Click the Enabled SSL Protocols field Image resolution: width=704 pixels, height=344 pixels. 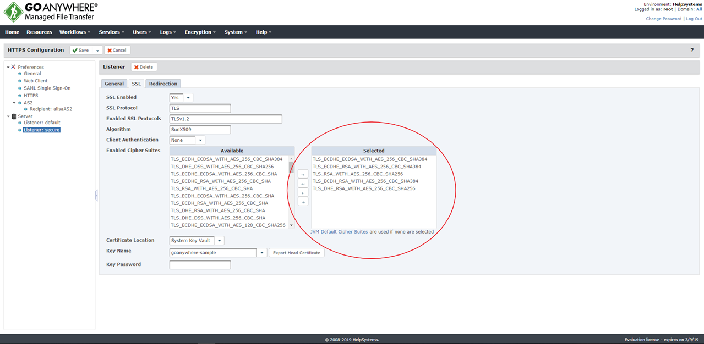[226, 119]
